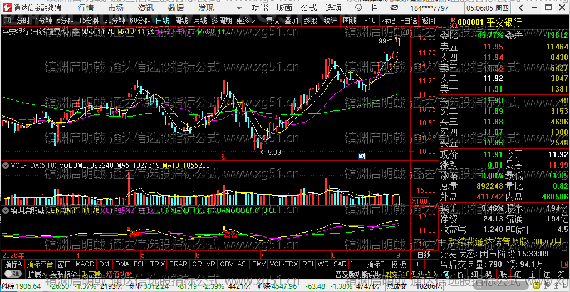Toggle the 弹 popup switch

(13, 274)
